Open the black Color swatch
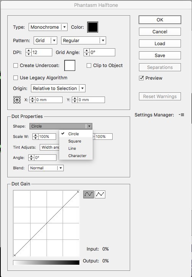Viewport: 192px width, 277px height. (x=93, y=27)
